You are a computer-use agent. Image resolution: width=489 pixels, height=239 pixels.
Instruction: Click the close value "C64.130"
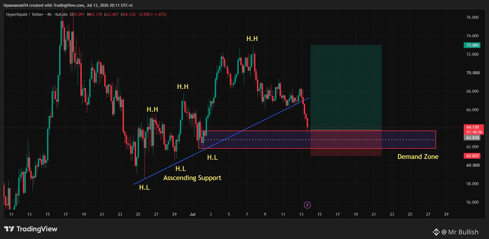pos(128,14)
